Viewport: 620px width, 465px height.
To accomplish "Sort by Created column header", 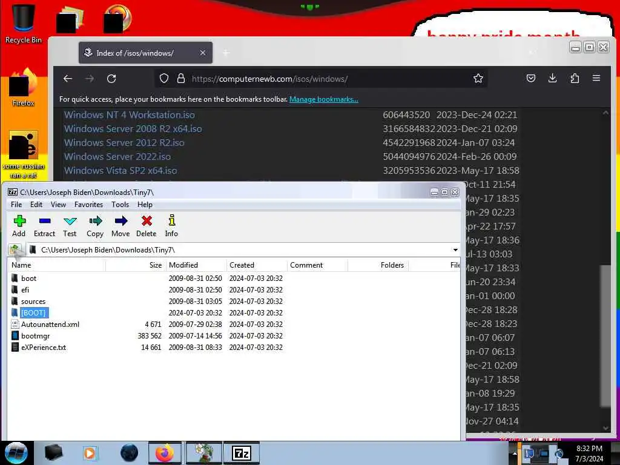I will 257,265.
